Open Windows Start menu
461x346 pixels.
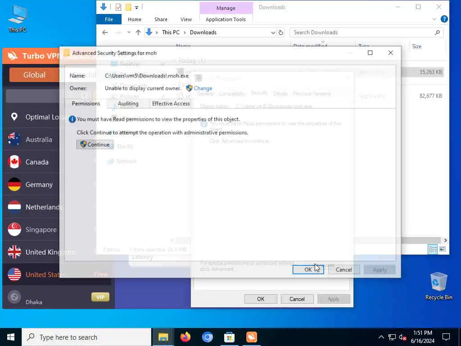tap(11, 337)
